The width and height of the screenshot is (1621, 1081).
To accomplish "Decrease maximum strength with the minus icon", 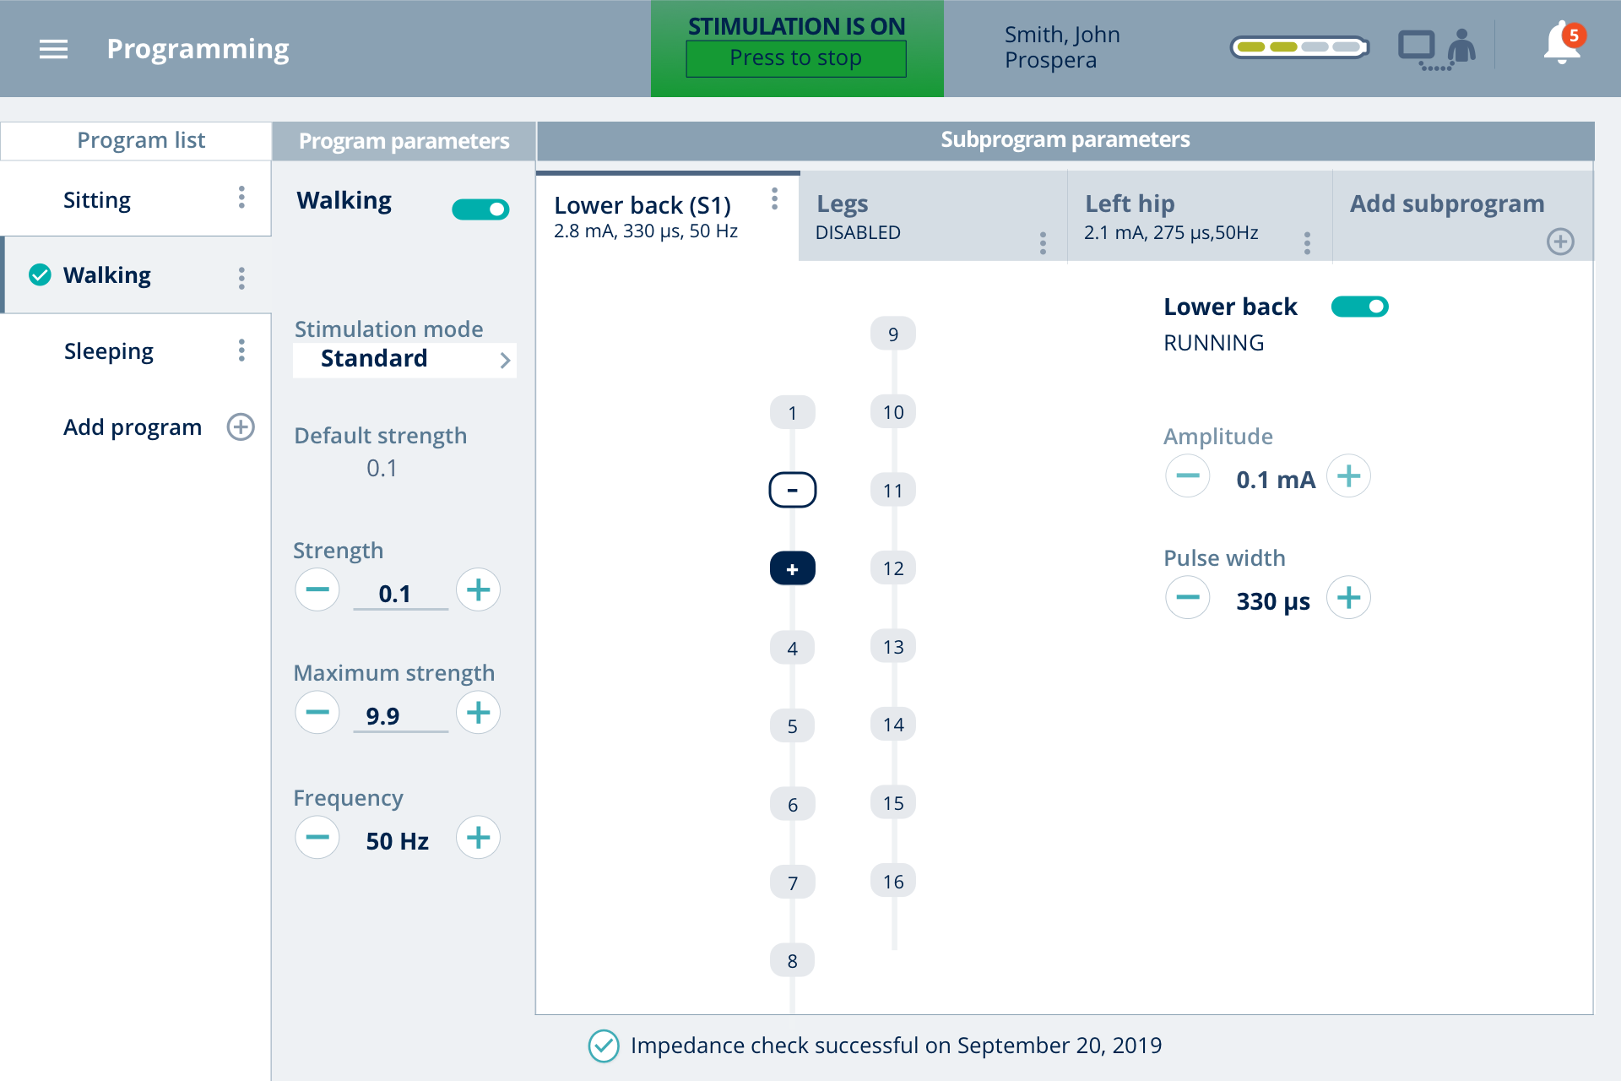I will [317, 713].
